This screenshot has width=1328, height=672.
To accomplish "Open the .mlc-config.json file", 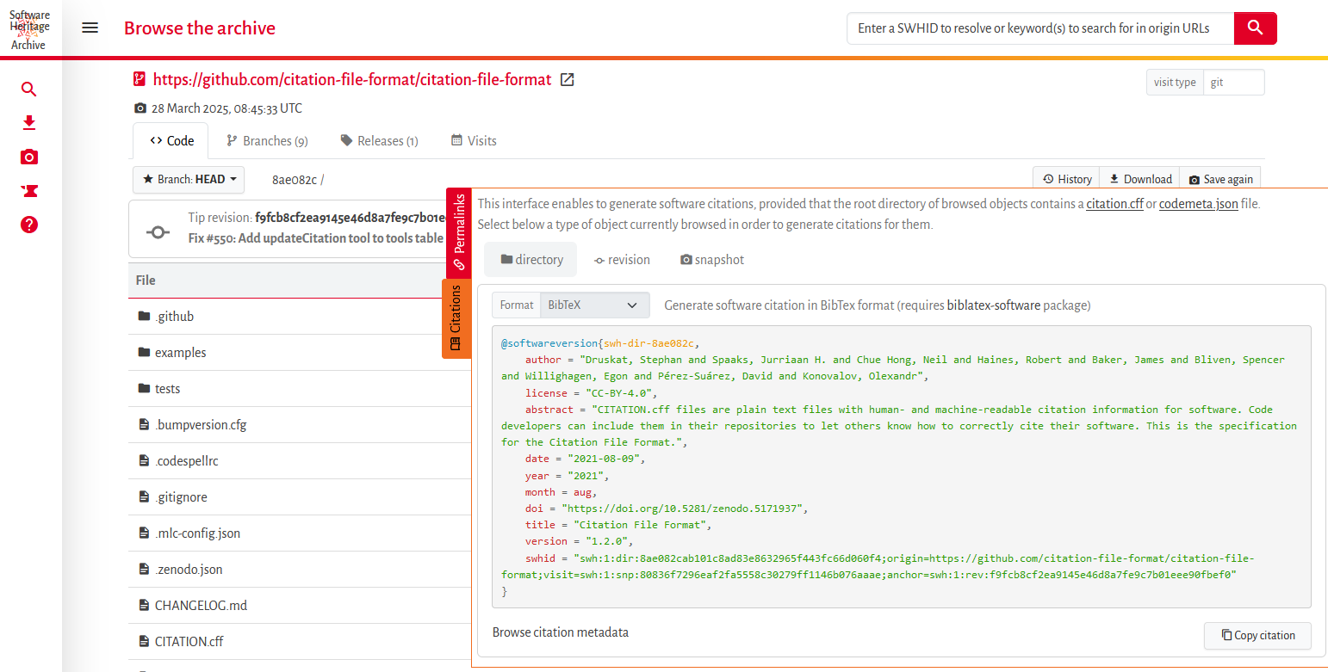I will pos(197,533).
